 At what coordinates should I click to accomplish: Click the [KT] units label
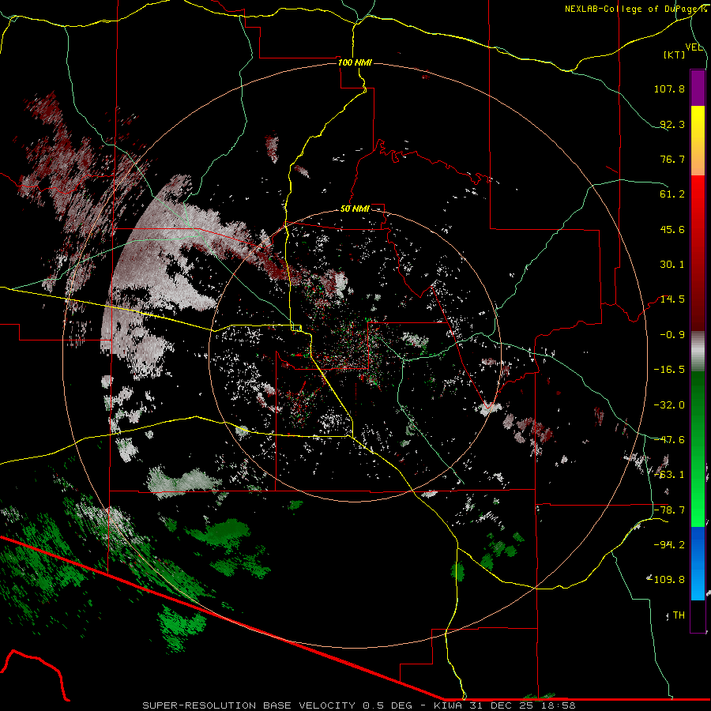675,55
